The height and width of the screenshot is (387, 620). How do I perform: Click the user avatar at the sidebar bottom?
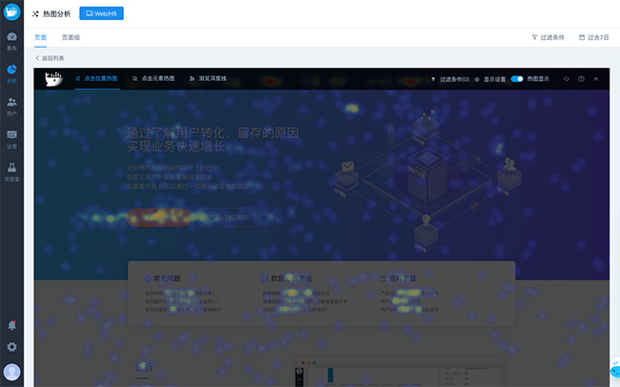(x=11, y=372)
